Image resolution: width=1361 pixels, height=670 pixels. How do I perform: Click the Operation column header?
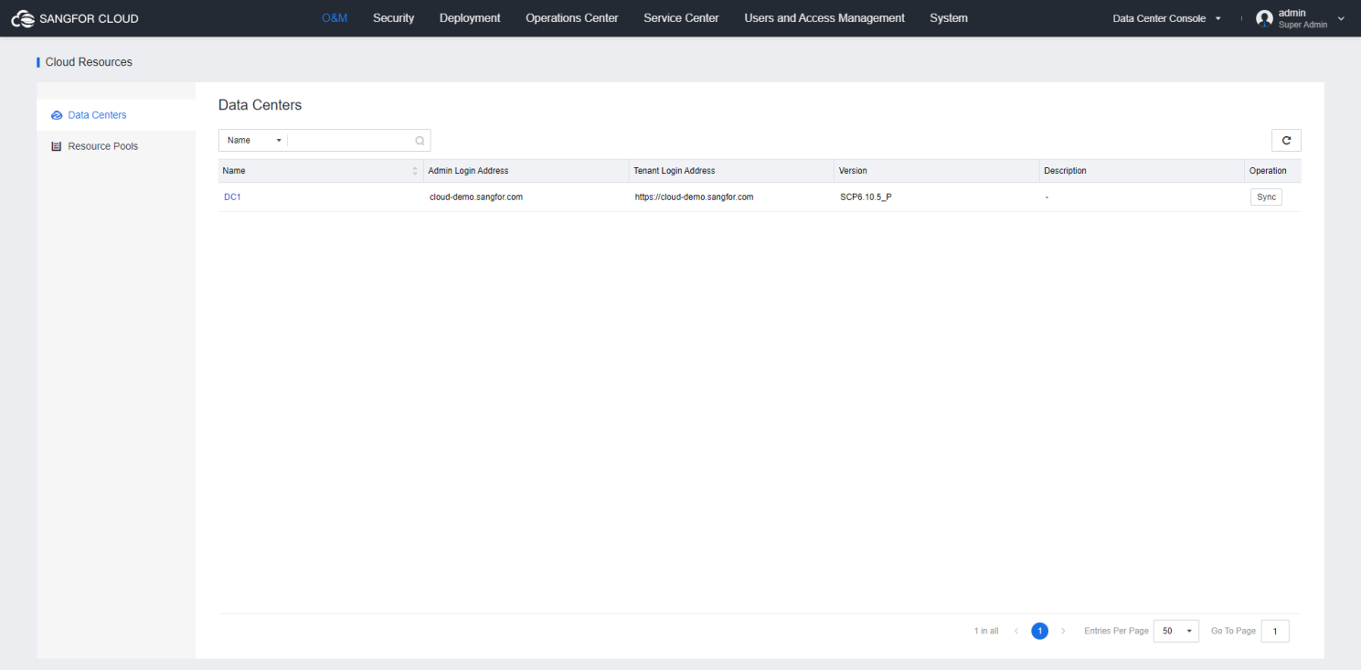click(1273, 171)
